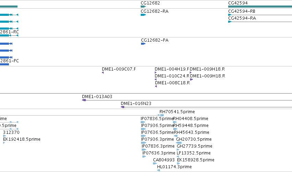Click the GH27739.5prime EST glyph
This screenshot has width=292, height=172.
click(x=178, y=150)
